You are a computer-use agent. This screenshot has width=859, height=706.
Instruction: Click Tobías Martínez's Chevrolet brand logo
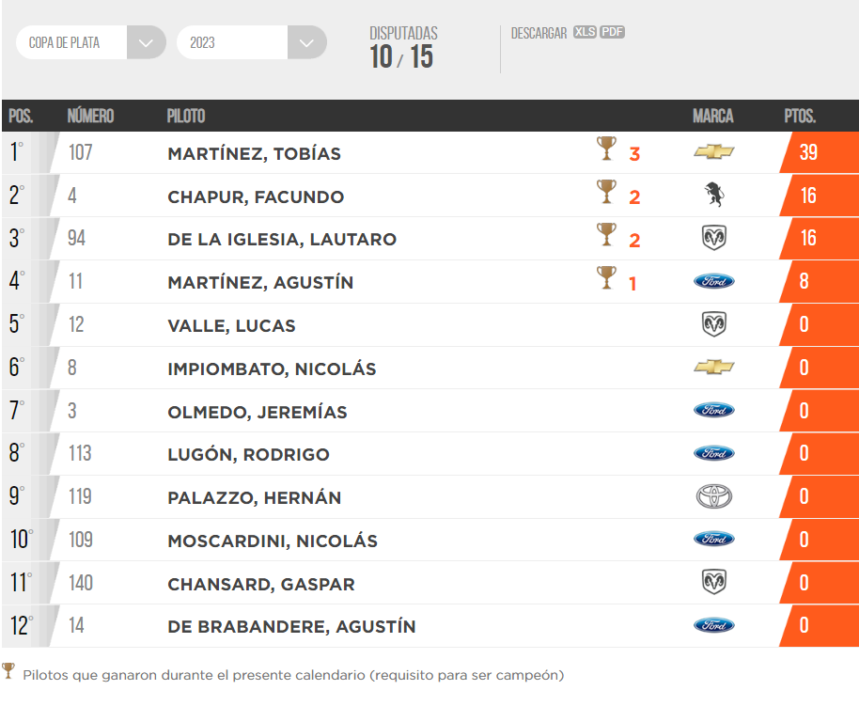click(714, 152)
